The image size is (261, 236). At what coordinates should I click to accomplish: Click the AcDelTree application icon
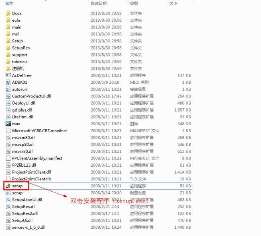[x=8, y=75]
